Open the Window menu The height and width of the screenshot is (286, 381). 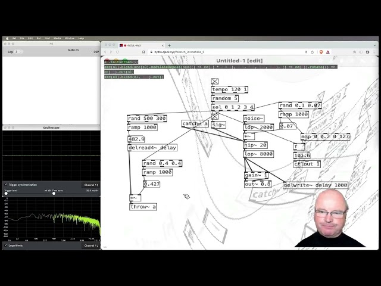click(x=70, y=38)
